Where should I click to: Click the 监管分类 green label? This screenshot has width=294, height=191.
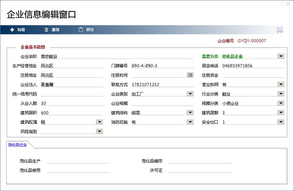click(210, 56)
